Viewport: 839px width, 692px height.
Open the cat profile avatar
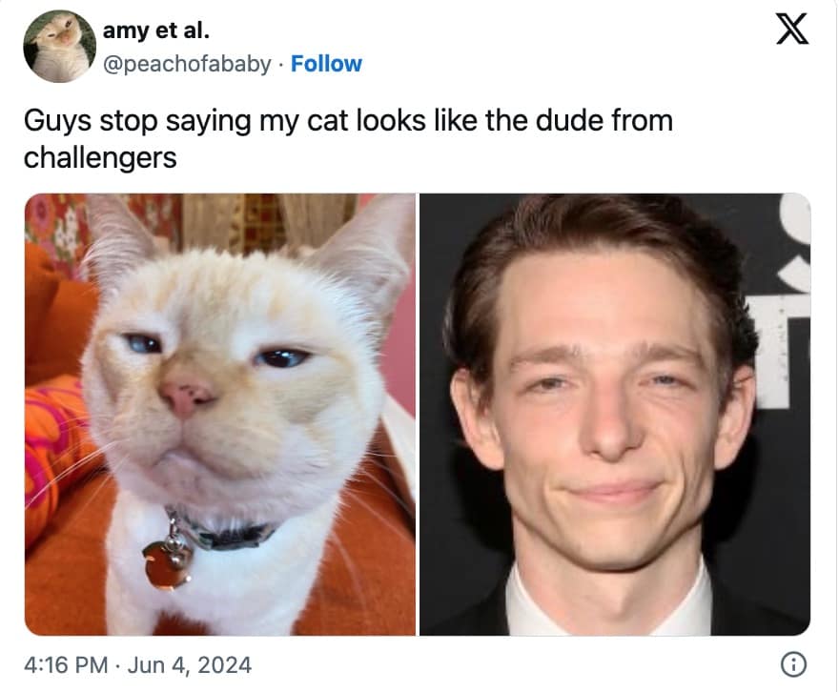(59, 47)
